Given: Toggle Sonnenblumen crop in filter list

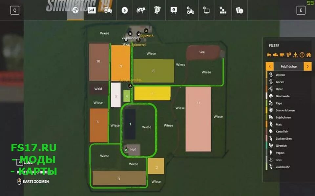Looking at the screenshot, I should 289,110.
